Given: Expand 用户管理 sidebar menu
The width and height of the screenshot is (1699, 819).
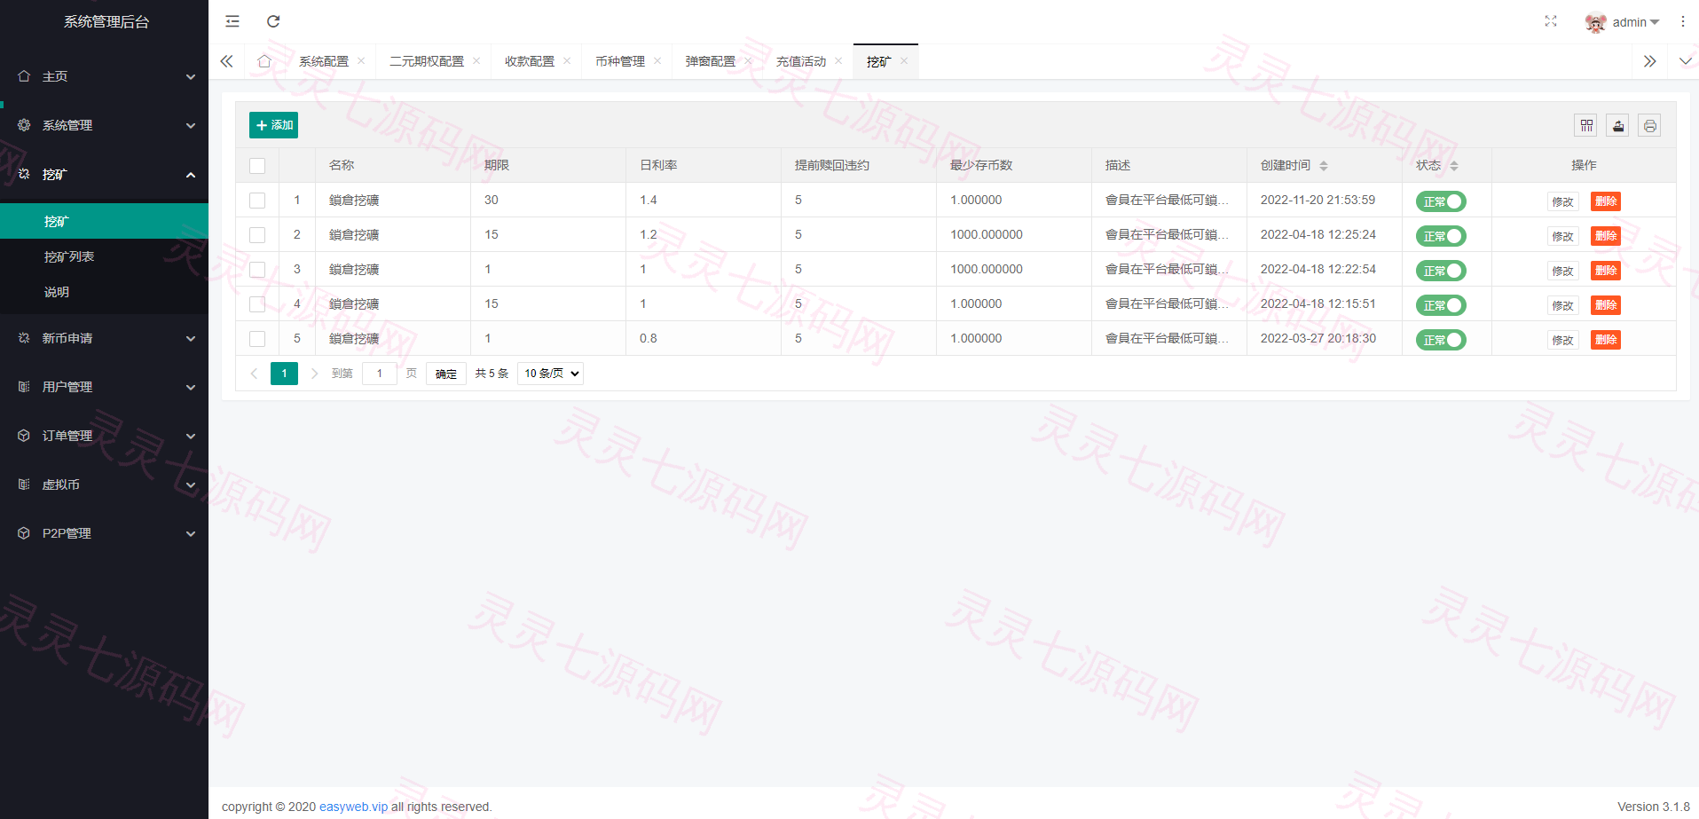Looking at the screenshot, I should (104, 387).
